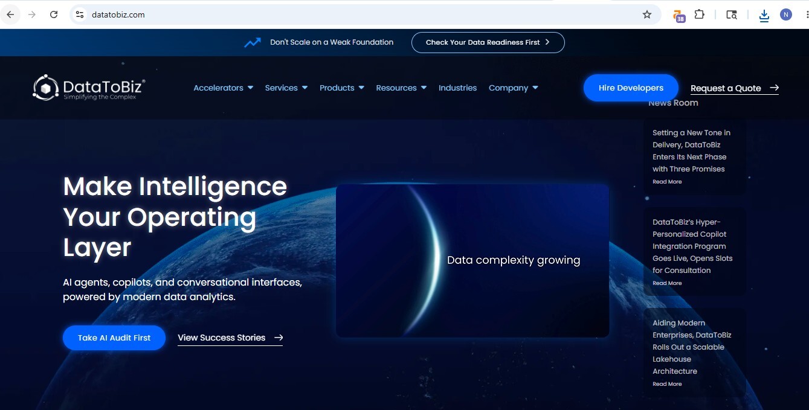809x410 pixels.
Task: Open headline Setting a New Tone in Delivery
Action: coord(692,151)
